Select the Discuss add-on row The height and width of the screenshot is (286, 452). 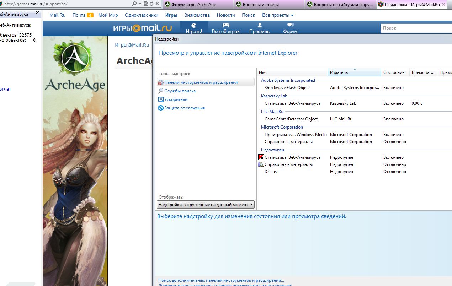point(354,172)
